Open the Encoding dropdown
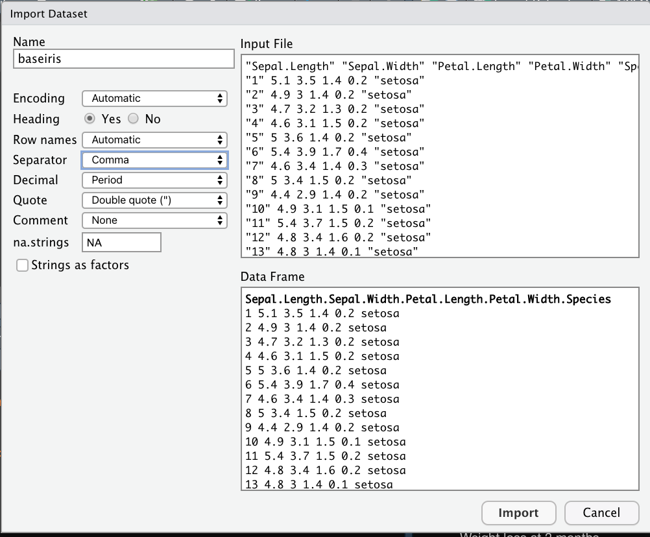This screenshot has height=537, width=650. click(x=154, y=99)
